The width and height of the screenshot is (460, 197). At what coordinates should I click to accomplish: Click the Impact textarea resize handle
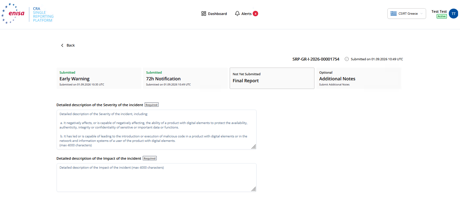pyautogui.click(x=253, y=189)
